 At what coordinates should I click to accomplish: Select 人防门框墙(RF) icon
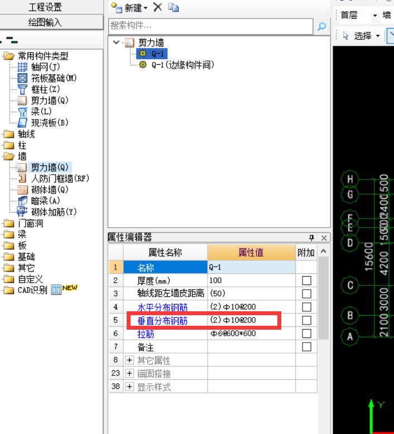tap(22, 179)
